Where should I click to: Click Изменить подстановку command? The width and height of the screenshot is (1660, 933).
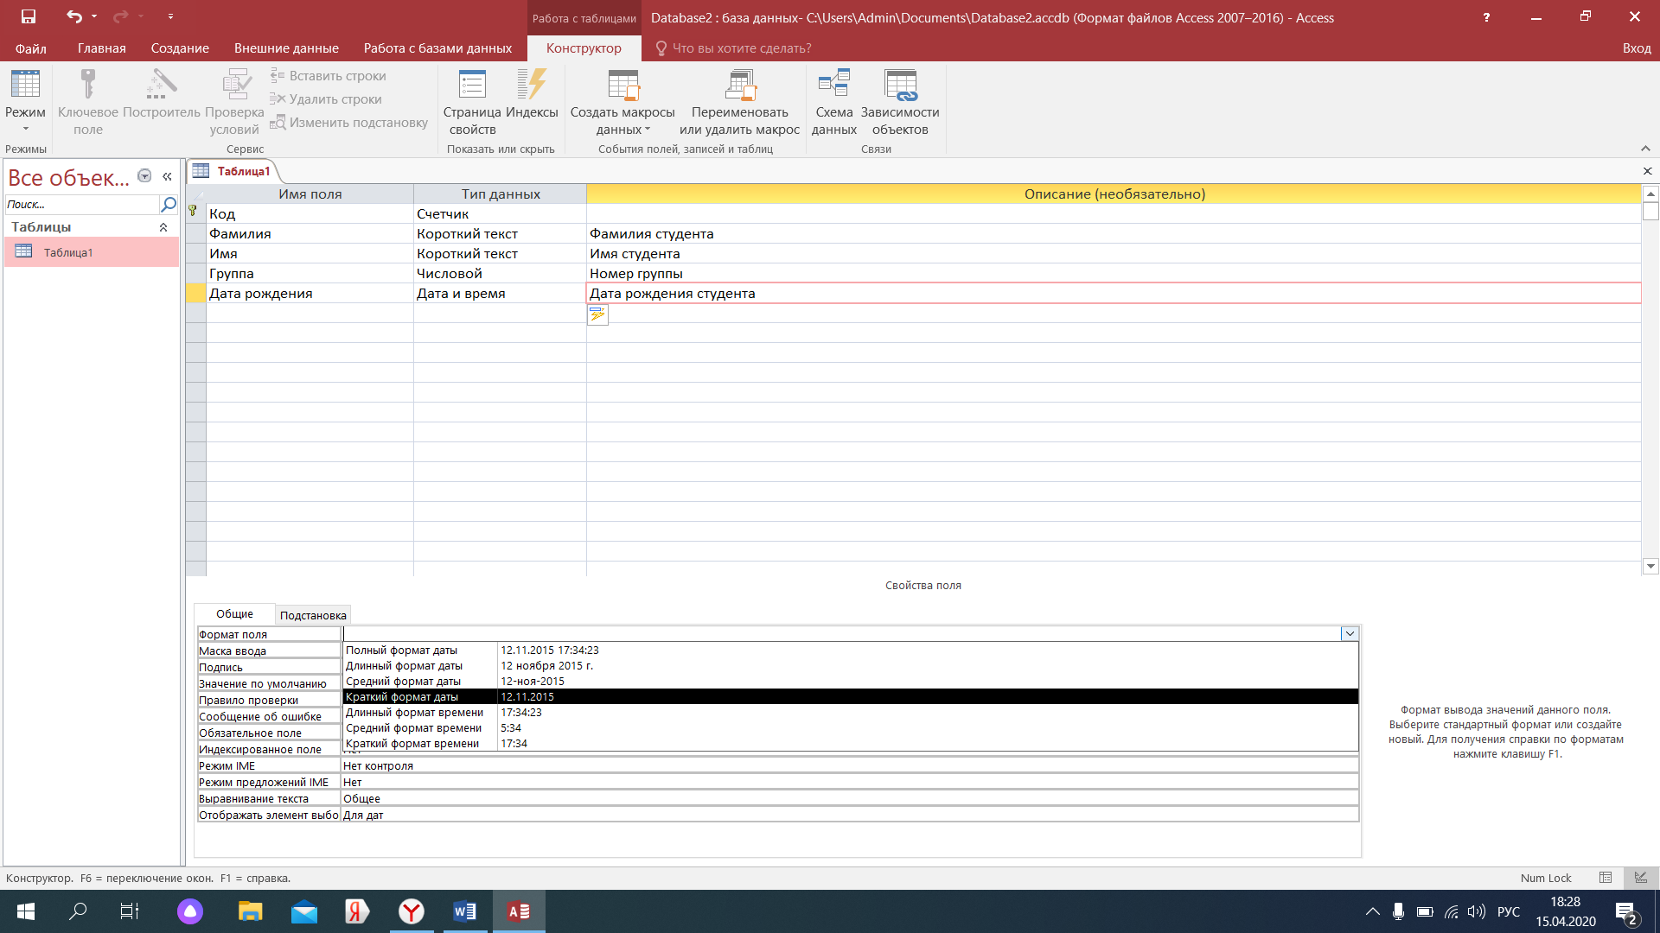pos(348,123)
